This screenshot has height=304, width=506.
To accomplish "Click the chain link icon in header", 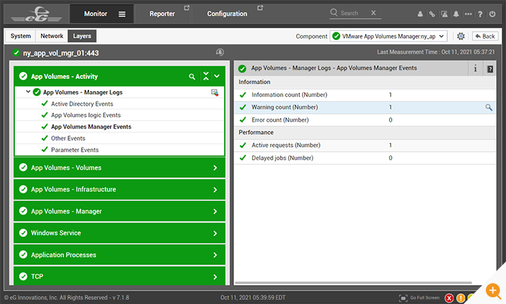I will 432,14.
